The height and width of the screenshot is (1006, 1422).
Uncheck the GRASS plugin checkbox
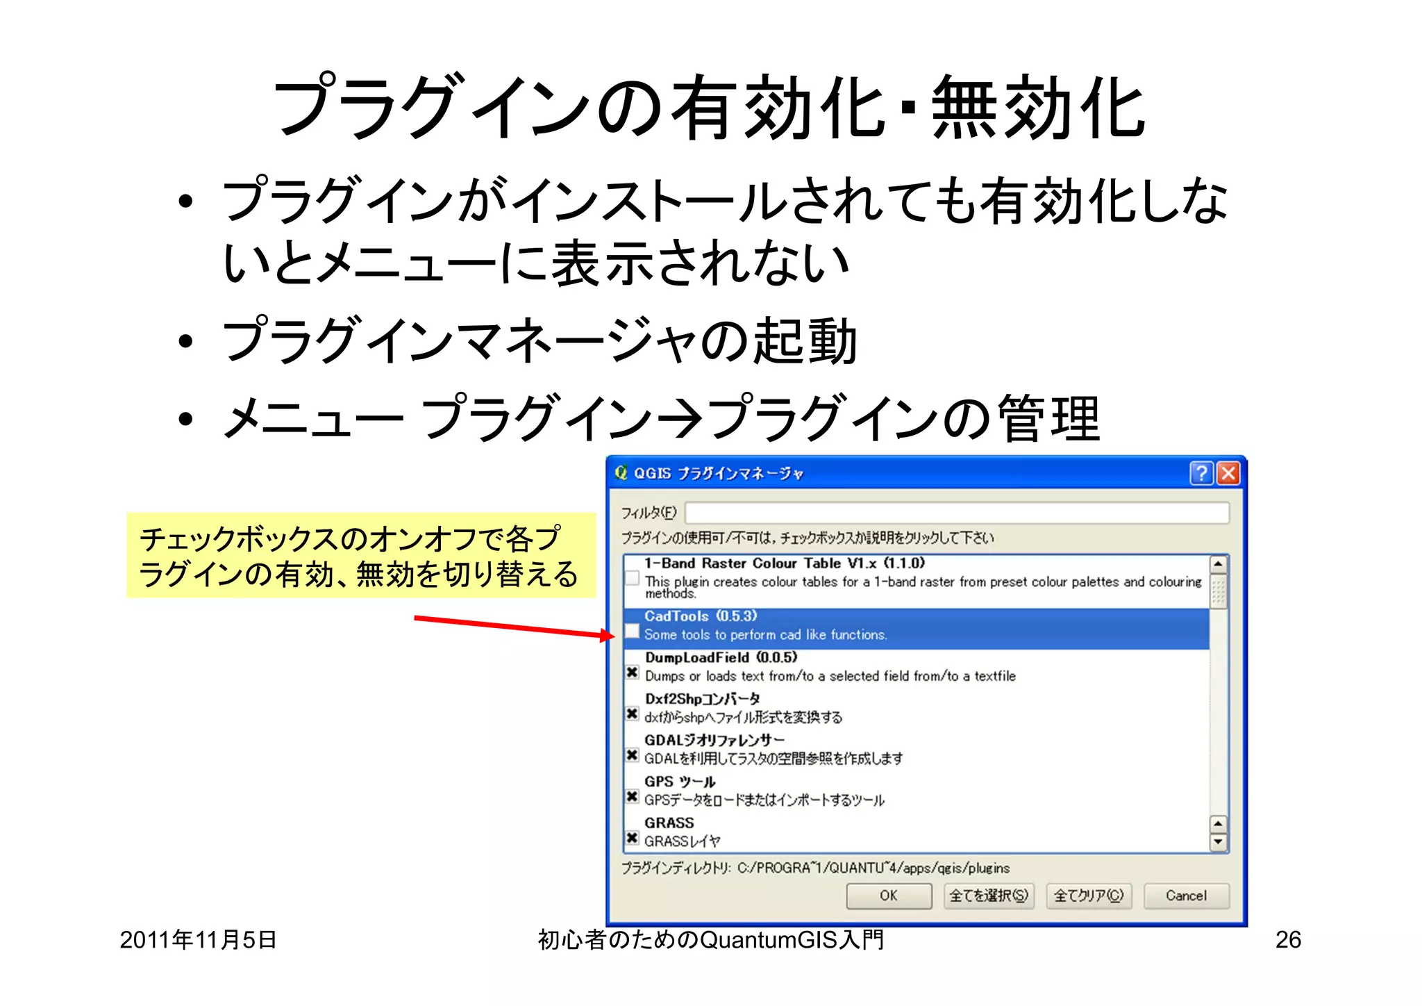click(632, 838)
